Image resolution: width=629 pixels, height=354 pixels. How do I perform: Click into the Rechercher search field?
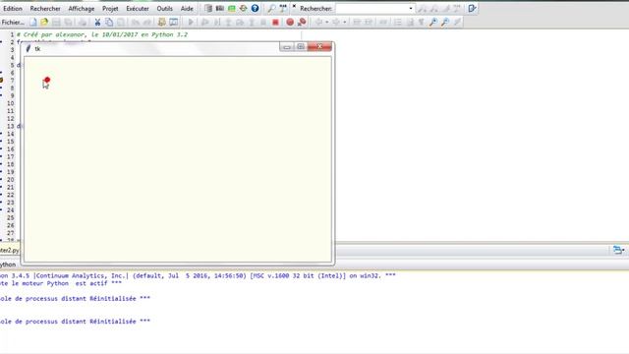tap(372, 9)
